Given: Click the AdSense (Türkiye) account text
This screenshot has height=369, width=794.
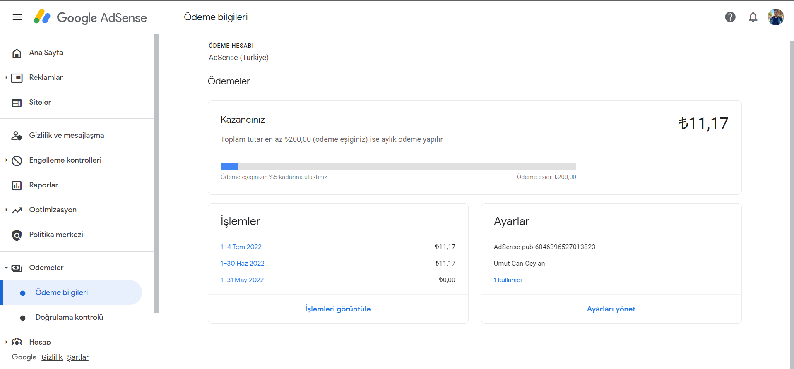Looking at the screenshot, I should (238, 57).
